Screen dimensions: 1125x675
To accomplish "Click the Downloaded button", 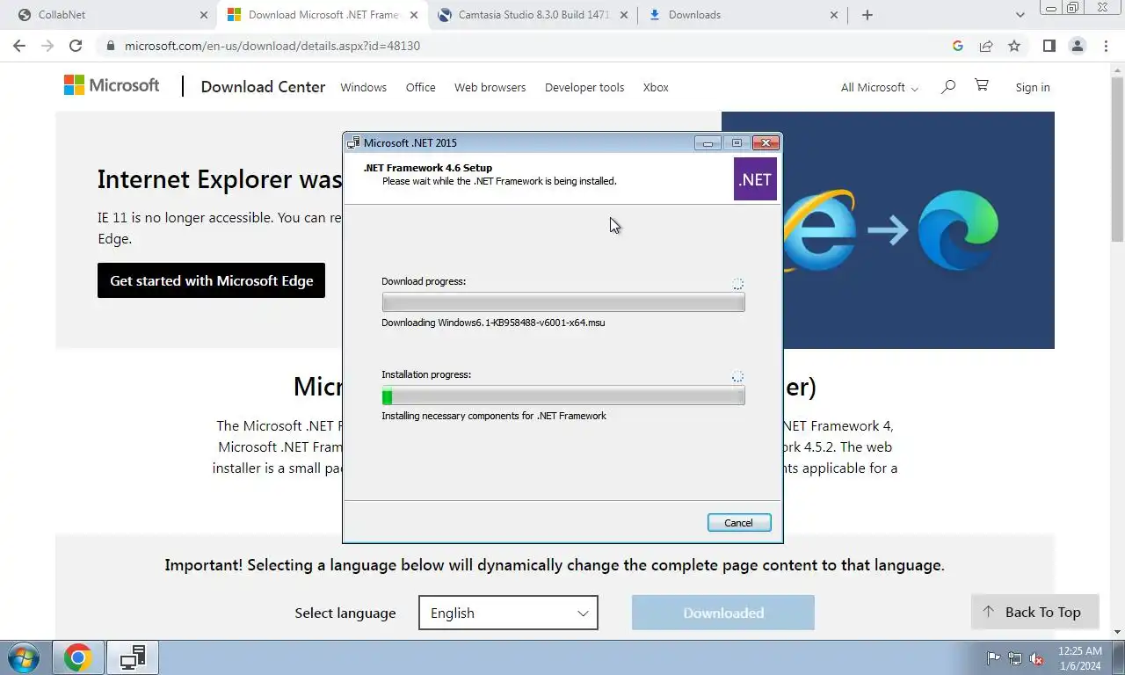I will point(722,613).
